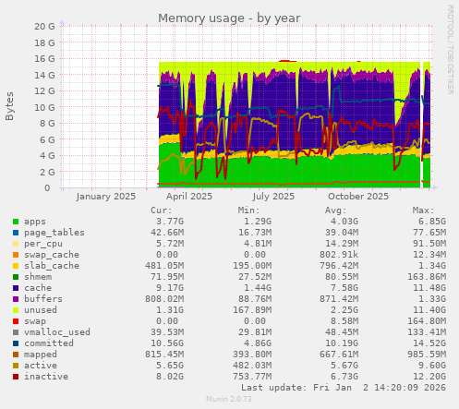Click inactive max value 12.20G

point(429,377)
